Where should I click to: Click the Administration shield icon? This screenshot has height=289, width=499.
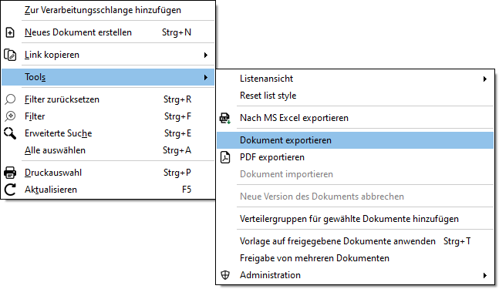pyautogui.click(x=225, y=275)
